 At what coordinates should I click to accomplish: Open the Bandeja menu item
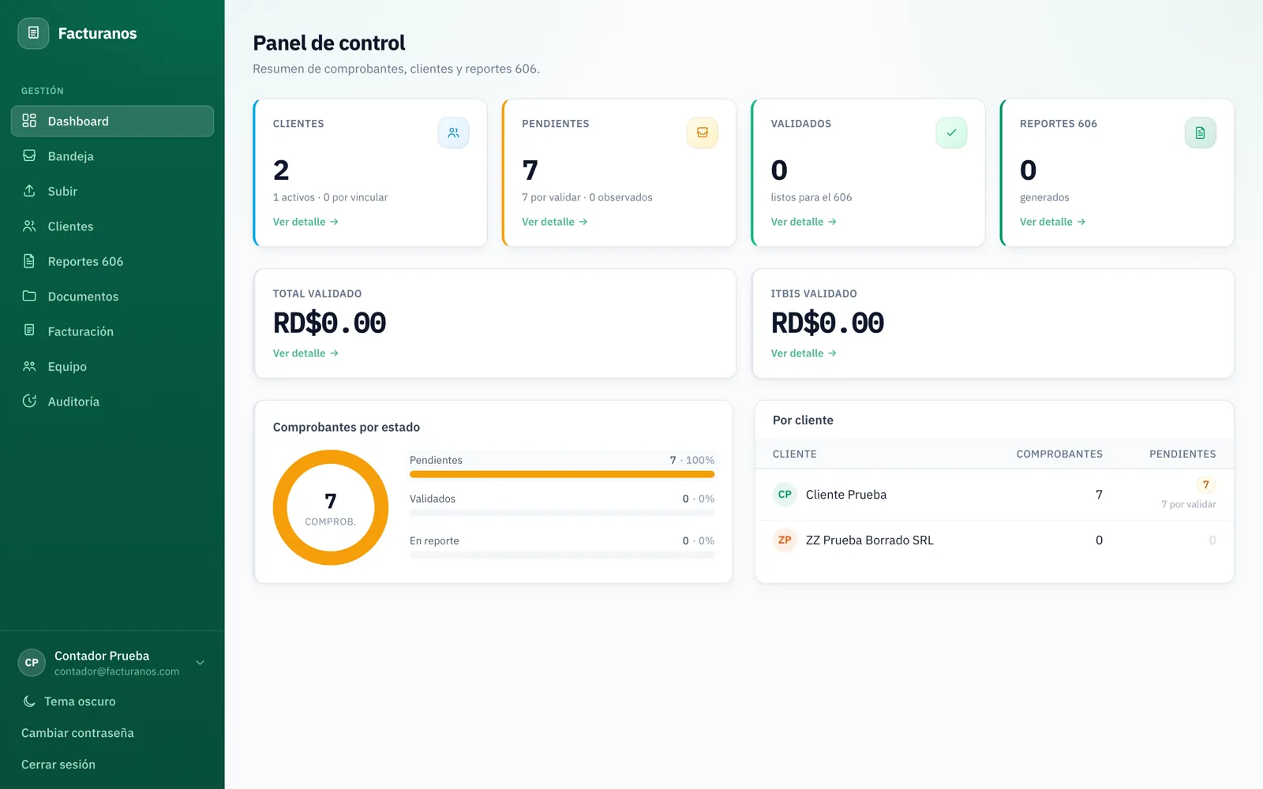[x=112, y=156]
